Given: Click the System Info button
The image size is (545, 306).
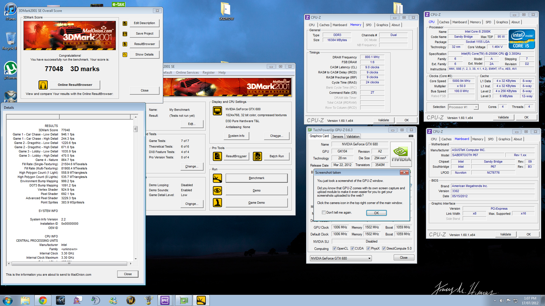Looking at the screenshot, I should (236, 136).
